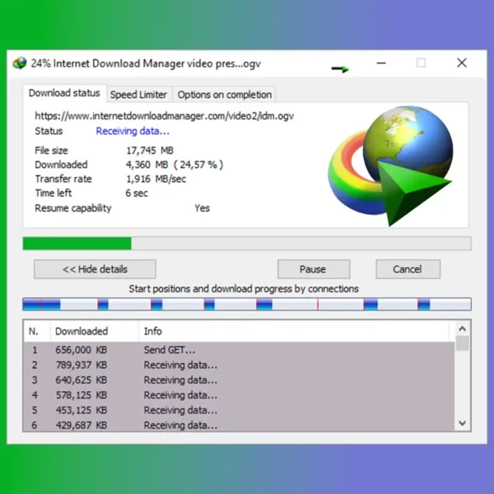Click the maximize window square
Image resolution: width=494 pixels, height=494 pixels.
coord(421,63)
